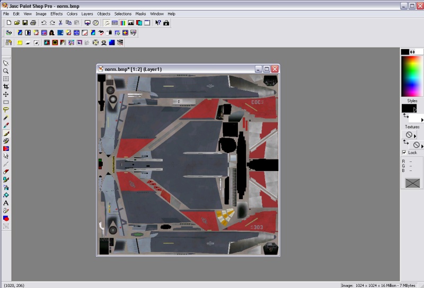Open the Selections menu
Screen dimensions: 424x288
tap(123, 14)
